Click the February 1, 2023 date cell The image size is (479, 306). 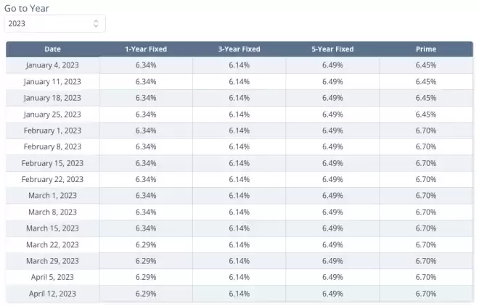pos(52,131)
